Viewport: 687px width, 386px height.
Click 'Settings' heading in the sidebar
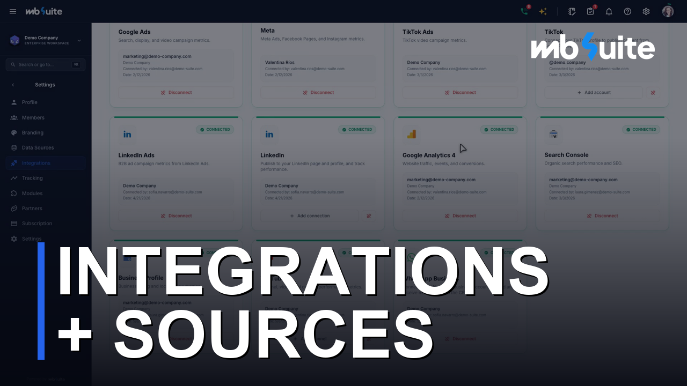click(x=45, y=85)
